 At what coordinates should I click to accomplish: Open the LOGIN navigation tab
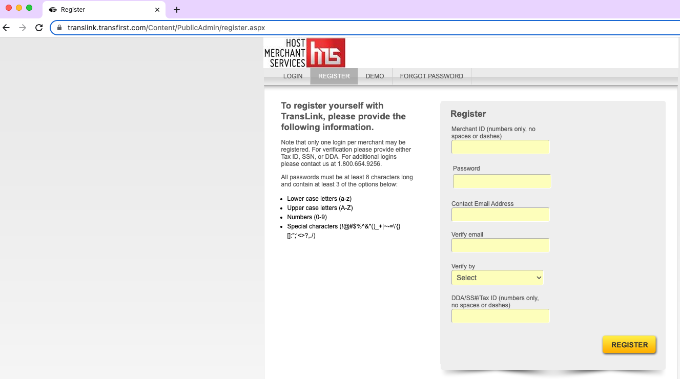tap(293, 76)
